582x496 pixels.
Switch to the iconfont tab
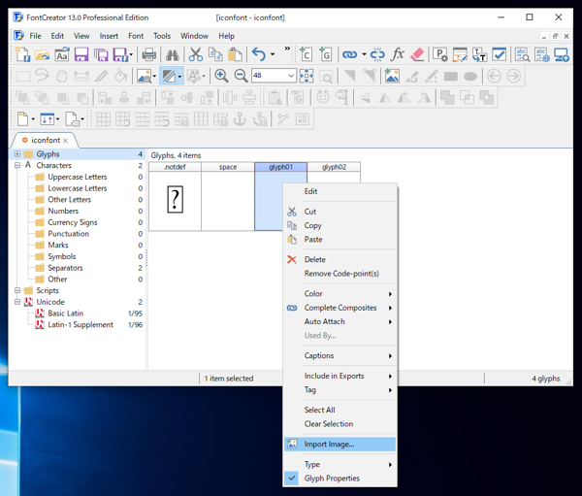[46, 140]
